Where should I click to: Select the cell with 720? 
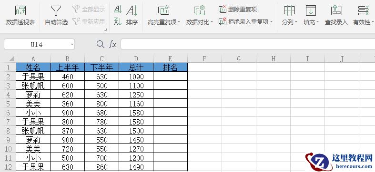68,149
